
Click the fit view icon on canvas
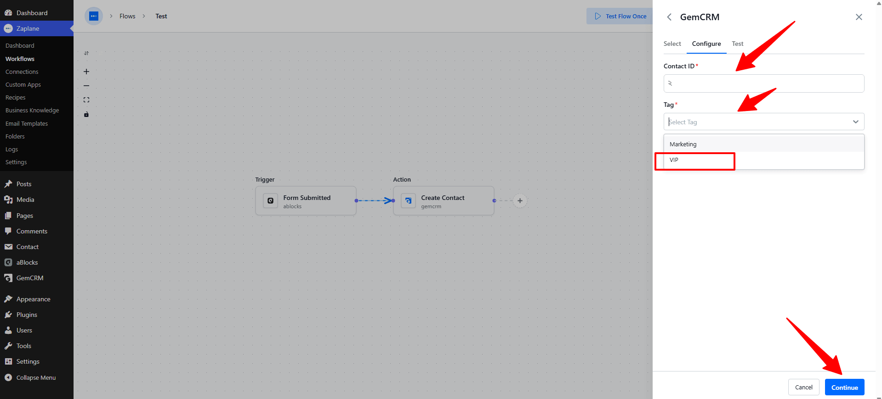point(86,100)
